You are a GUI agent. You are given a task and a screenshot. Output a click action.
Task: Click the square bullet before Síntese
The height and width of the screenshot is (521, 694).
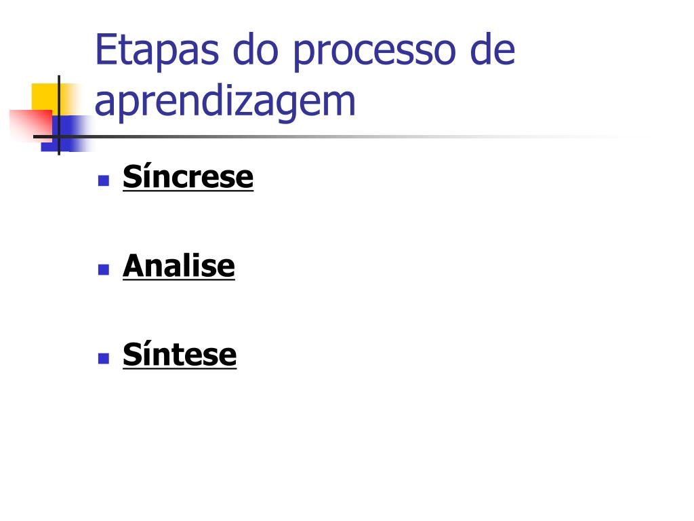pyautogui.click(x=103, y=358)
